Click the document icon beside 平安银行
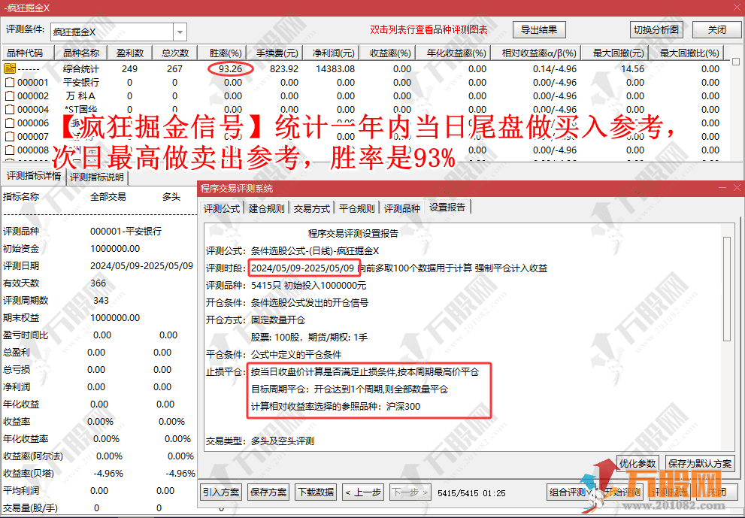Image resolution: width=745 pixels, height=518 pixels. 11,83
